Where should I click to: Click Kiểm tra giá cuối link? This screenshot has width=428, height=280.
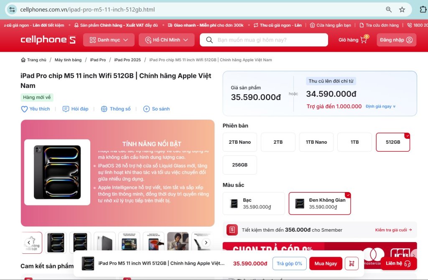coord(393,230)
